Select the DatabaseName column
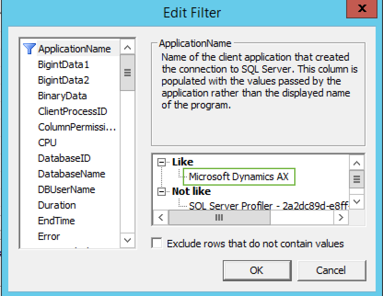383x296 pixels. click(x=71, y=174)
